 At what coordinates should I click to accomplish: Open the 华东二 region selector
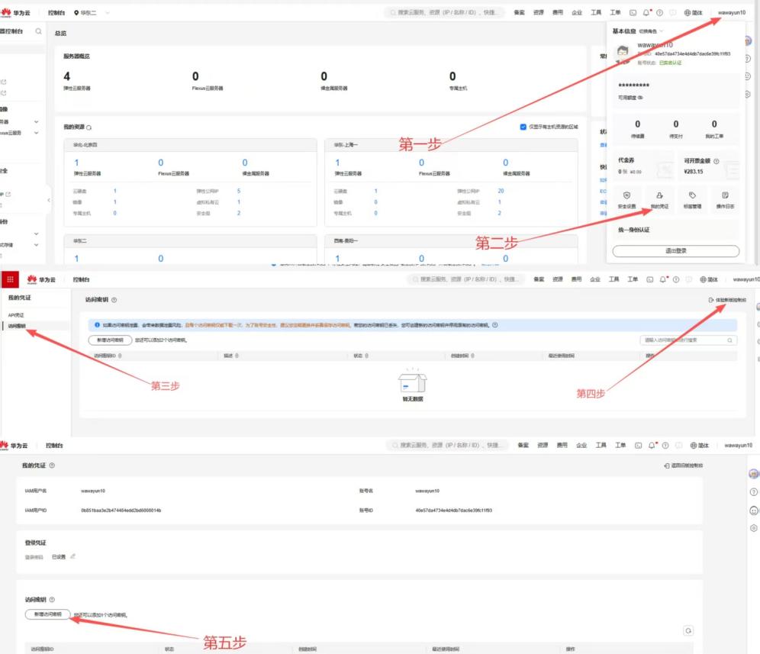(91, 13)
